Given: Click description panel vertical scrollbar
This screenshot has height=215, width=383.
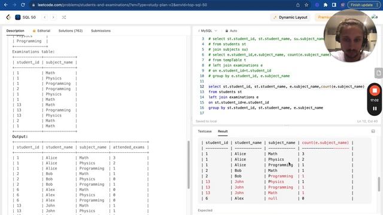Looking at the screenshot, I should (x=189, y=165).
